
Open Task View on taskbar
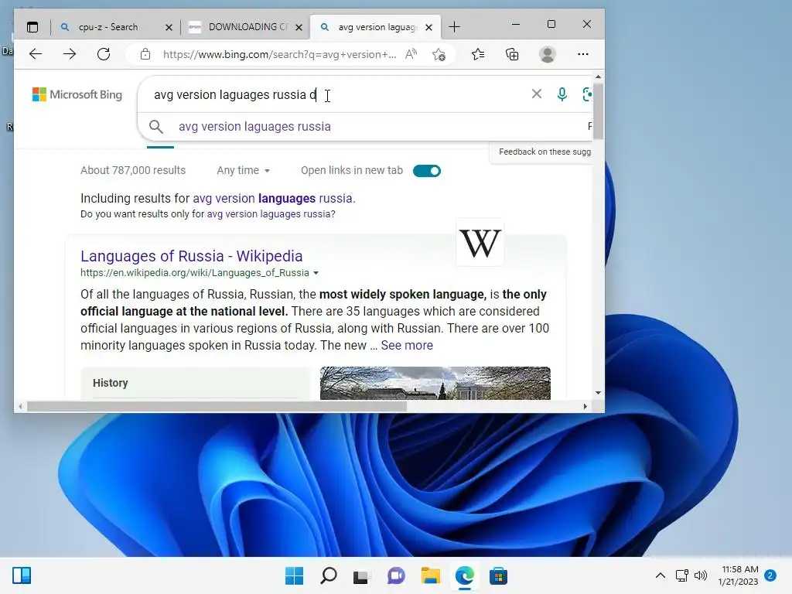tap(360, 575)
